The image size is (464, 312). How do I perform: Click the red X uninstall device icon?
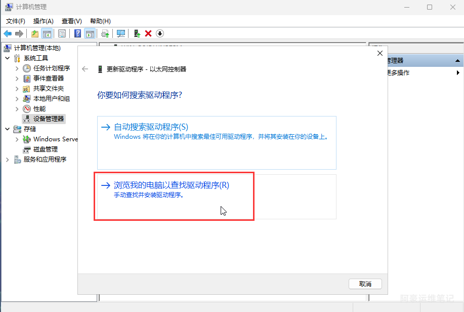148,33
